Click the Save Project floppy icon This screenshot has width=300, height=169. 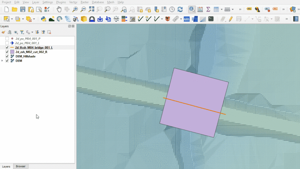(22, 9)
